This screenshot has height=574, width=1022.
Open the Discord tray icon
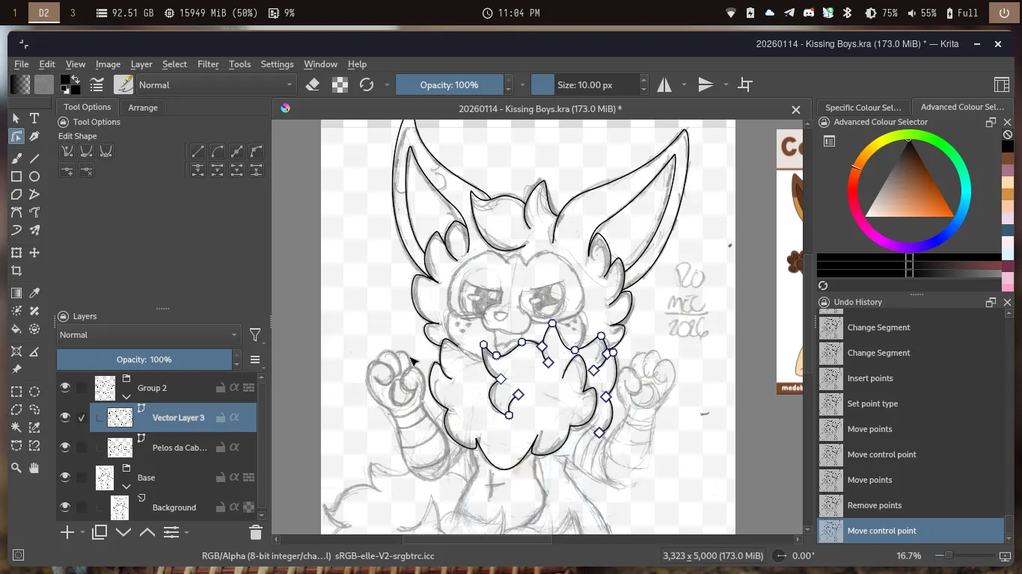(808, 13)
